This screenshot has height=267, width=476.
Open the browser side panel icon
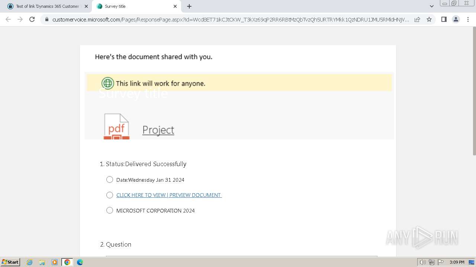(x=444, y=19)
